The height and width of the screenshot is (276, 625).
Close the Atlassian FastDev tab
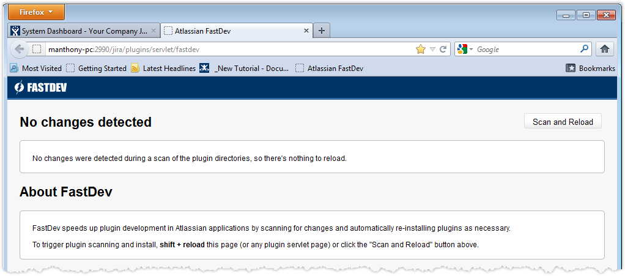(x=306, y=31)
